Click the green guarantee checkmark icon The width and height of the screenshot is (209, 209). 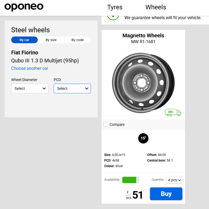(113, 16)
